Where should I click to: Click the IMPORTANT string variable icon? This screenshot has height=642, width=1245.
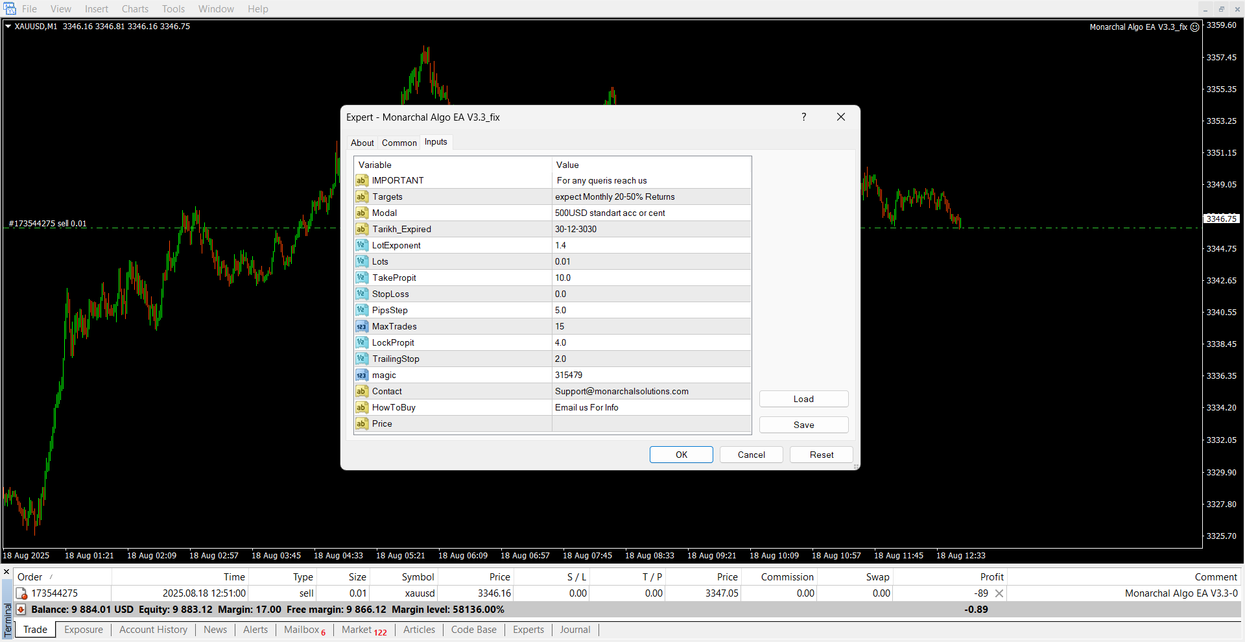click(x=362, y=180)
